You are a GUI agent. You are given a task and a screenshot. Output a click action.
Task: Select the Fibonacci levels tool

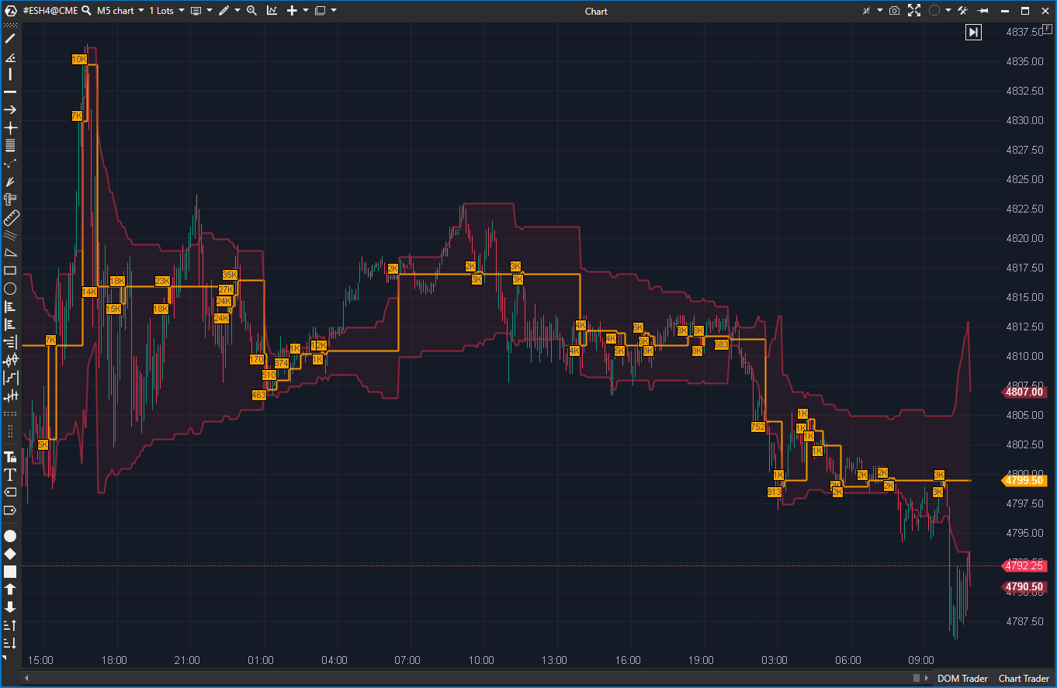pyautogui.click(x=10, y=146)
